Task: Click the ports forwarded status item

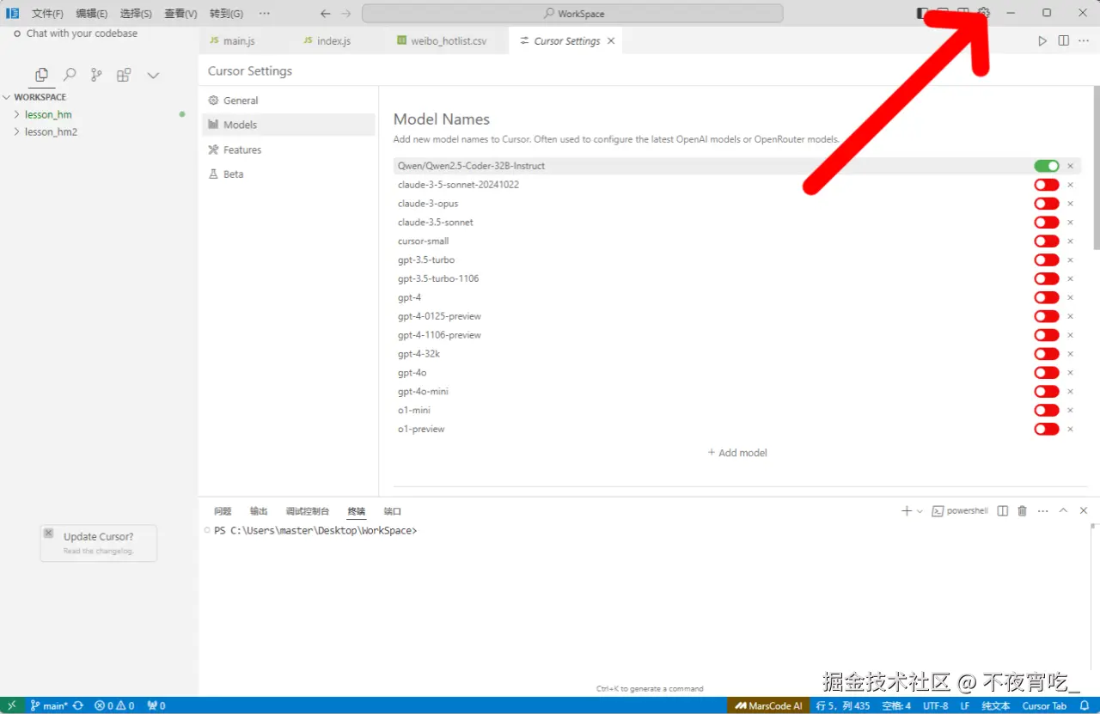Action: coord(156,705)
